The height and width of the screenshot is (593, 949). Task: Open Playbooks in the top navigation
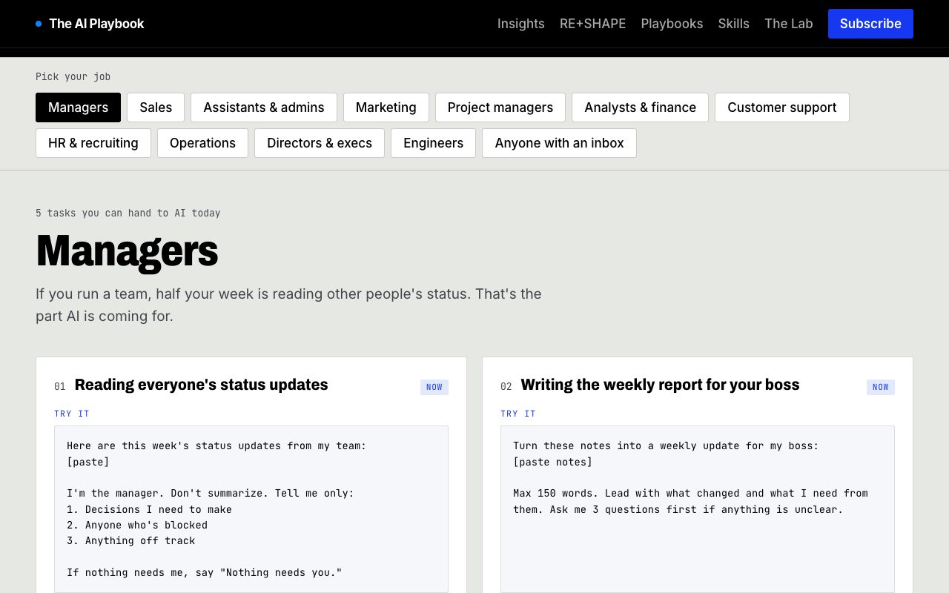(x=672, y=24)
